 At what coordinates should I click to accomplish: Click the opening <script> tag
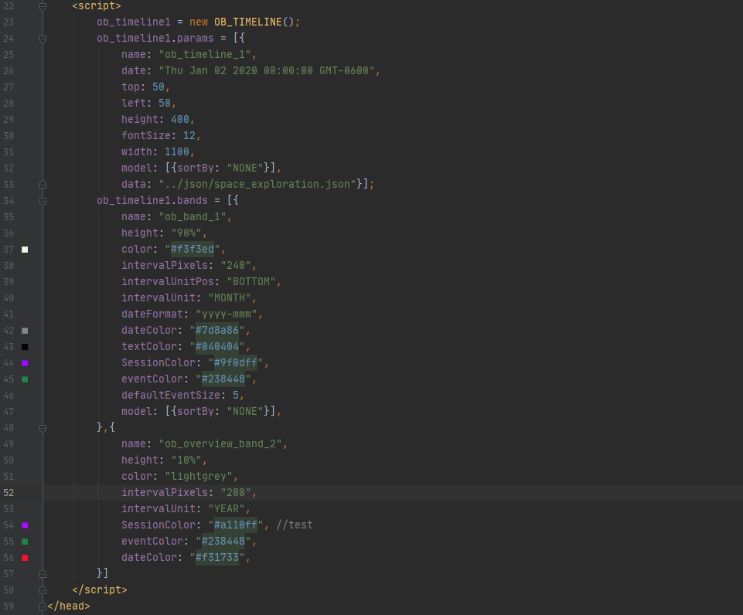point(97,6)
